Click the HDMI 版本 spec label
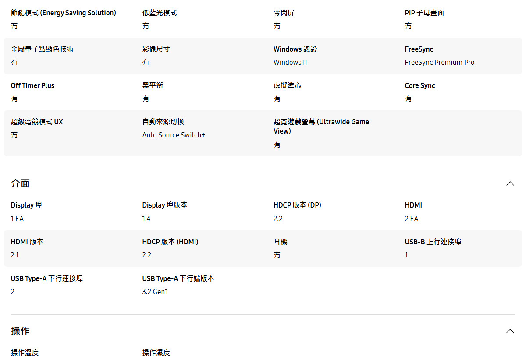The image size is (526, 356). coord(28,241)
